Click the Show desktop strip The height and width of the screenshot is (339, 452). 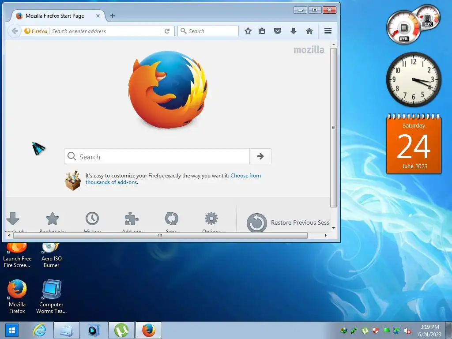pyautogui.click(x=449, y=330)
